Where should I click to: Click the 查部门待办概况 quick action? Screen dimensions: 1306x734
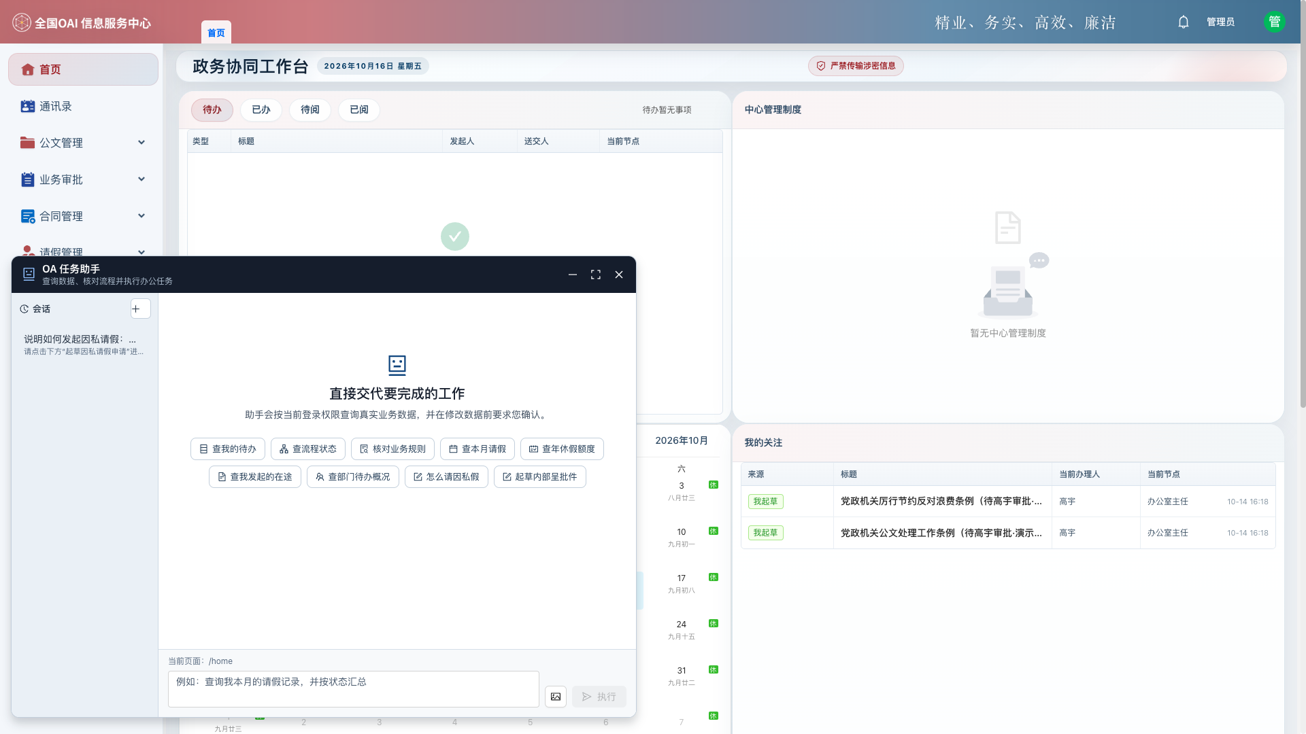tap(353, 477)
